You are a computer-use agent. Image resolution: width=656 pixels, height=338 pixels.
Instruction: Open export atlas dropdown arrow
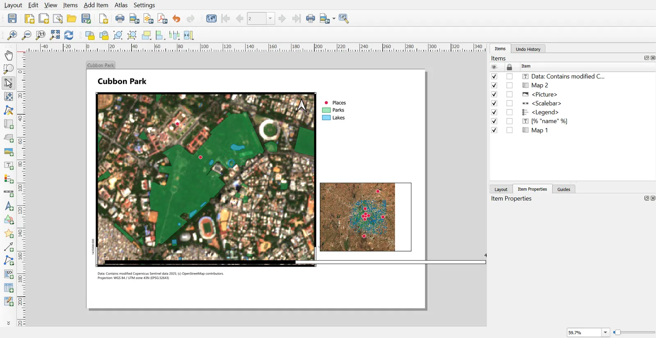click(334, 18)
